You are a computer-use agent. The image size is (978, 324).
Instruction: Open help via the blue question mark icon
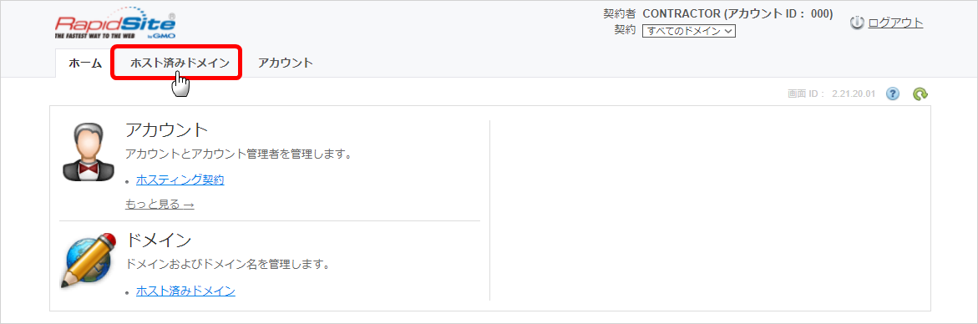click(893, 94)
